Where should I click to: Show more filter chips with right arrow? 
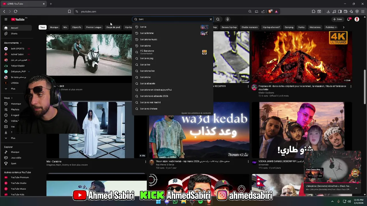point(343,27)
